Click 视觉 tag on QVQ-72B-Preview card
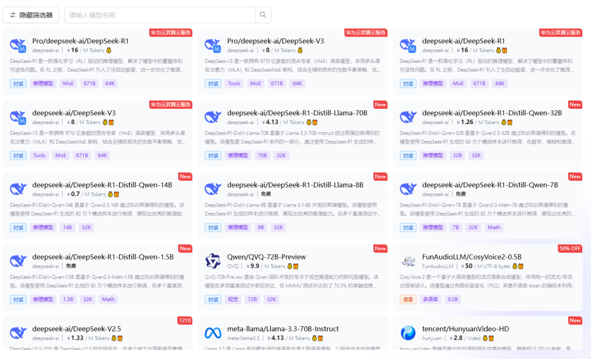The height and width of the screenshot is (359, 591). [233, 299]
